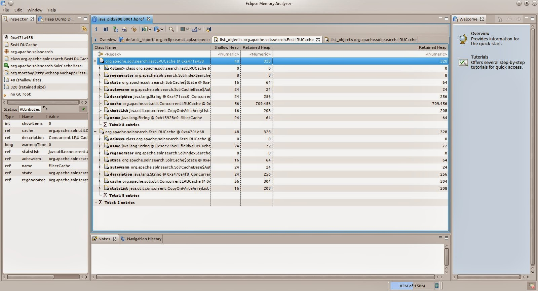
Task: Click the red status icon at bottom-right corner
Action: tap(532, 286)
